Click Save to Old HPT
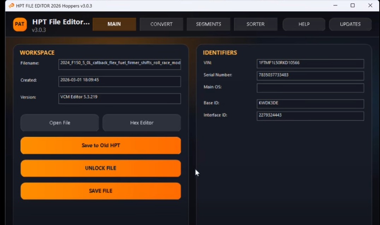This screenshot has width=380, height=225. coord(101,145)
